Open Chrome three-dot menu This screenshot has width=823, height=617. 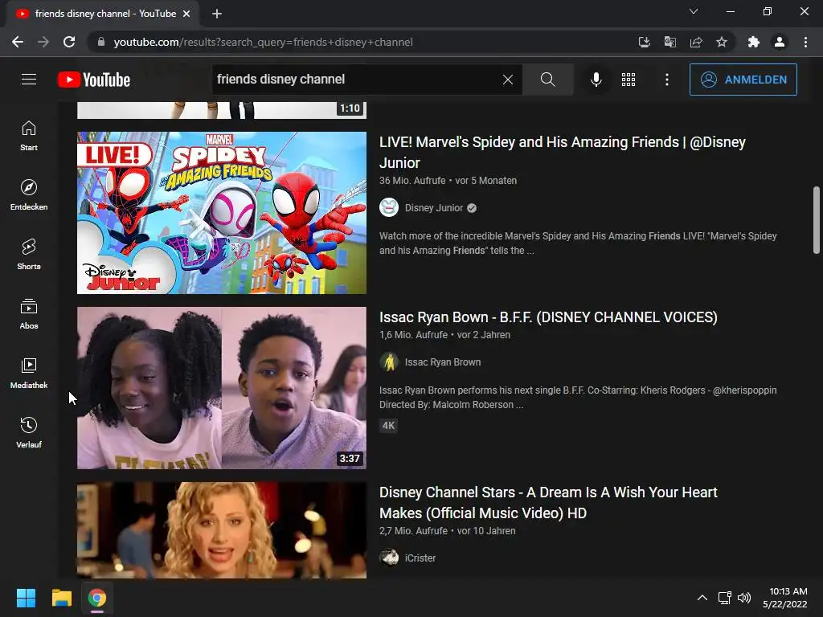point(805,42)
